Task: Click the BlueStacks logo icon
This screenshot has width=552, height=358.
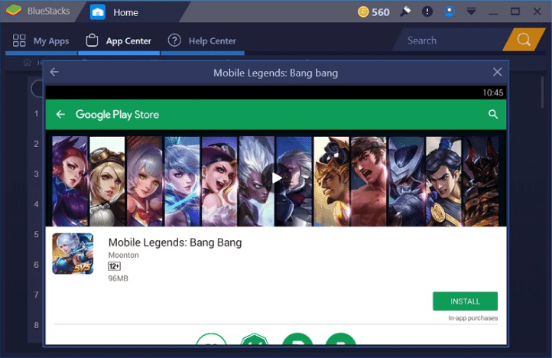Action: click(13, 11)
